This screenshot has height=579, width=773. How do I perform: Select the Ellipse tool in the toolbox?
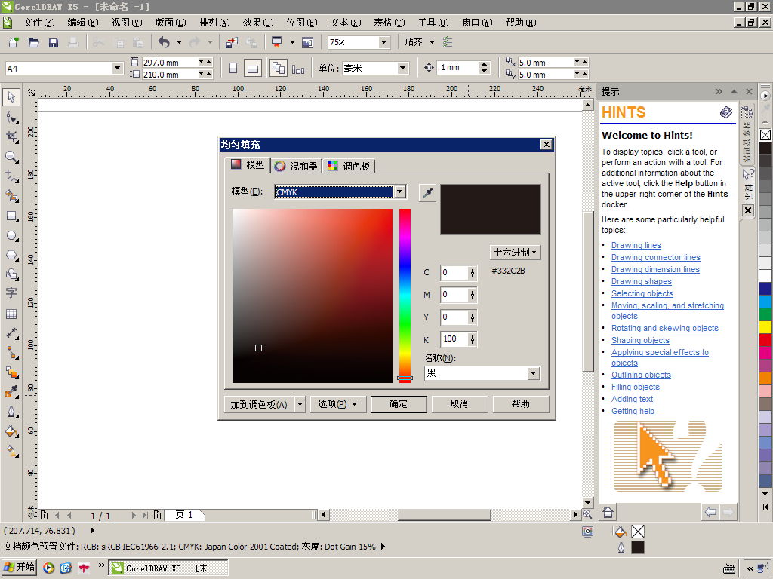[x=12, y=236]
